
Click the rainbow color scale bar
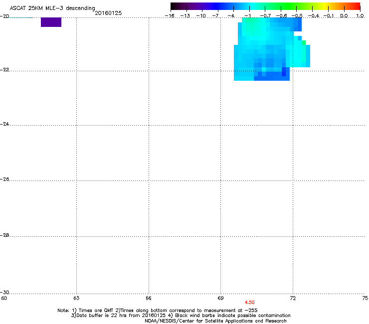pos(265,6)
